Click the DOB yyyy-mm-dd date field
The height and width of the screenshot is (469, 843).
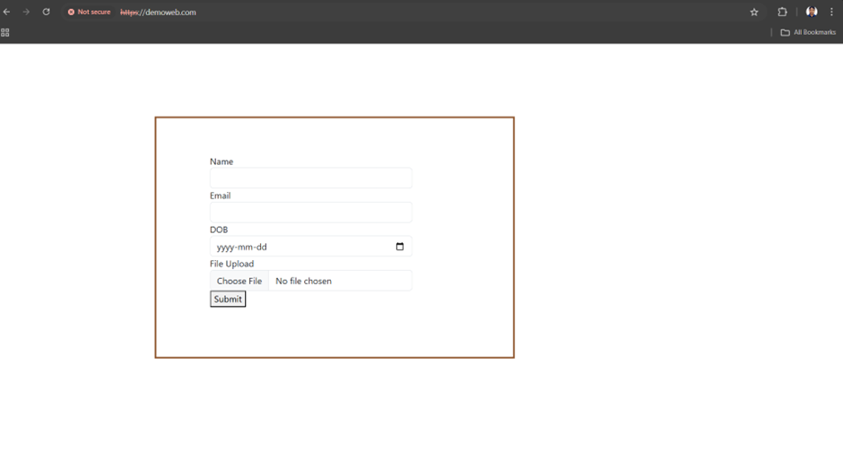311,247
